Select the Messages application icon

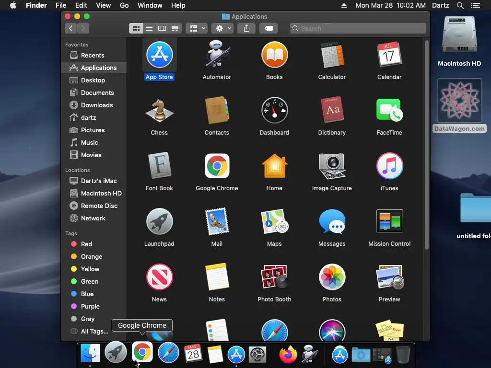332,221
